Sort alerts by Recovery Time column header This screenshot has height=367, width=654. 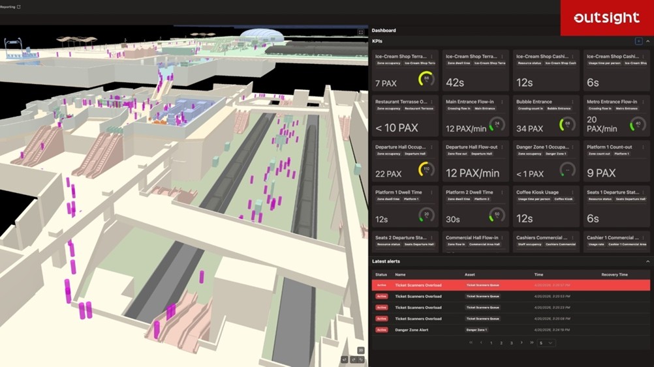tap(614, 274)
